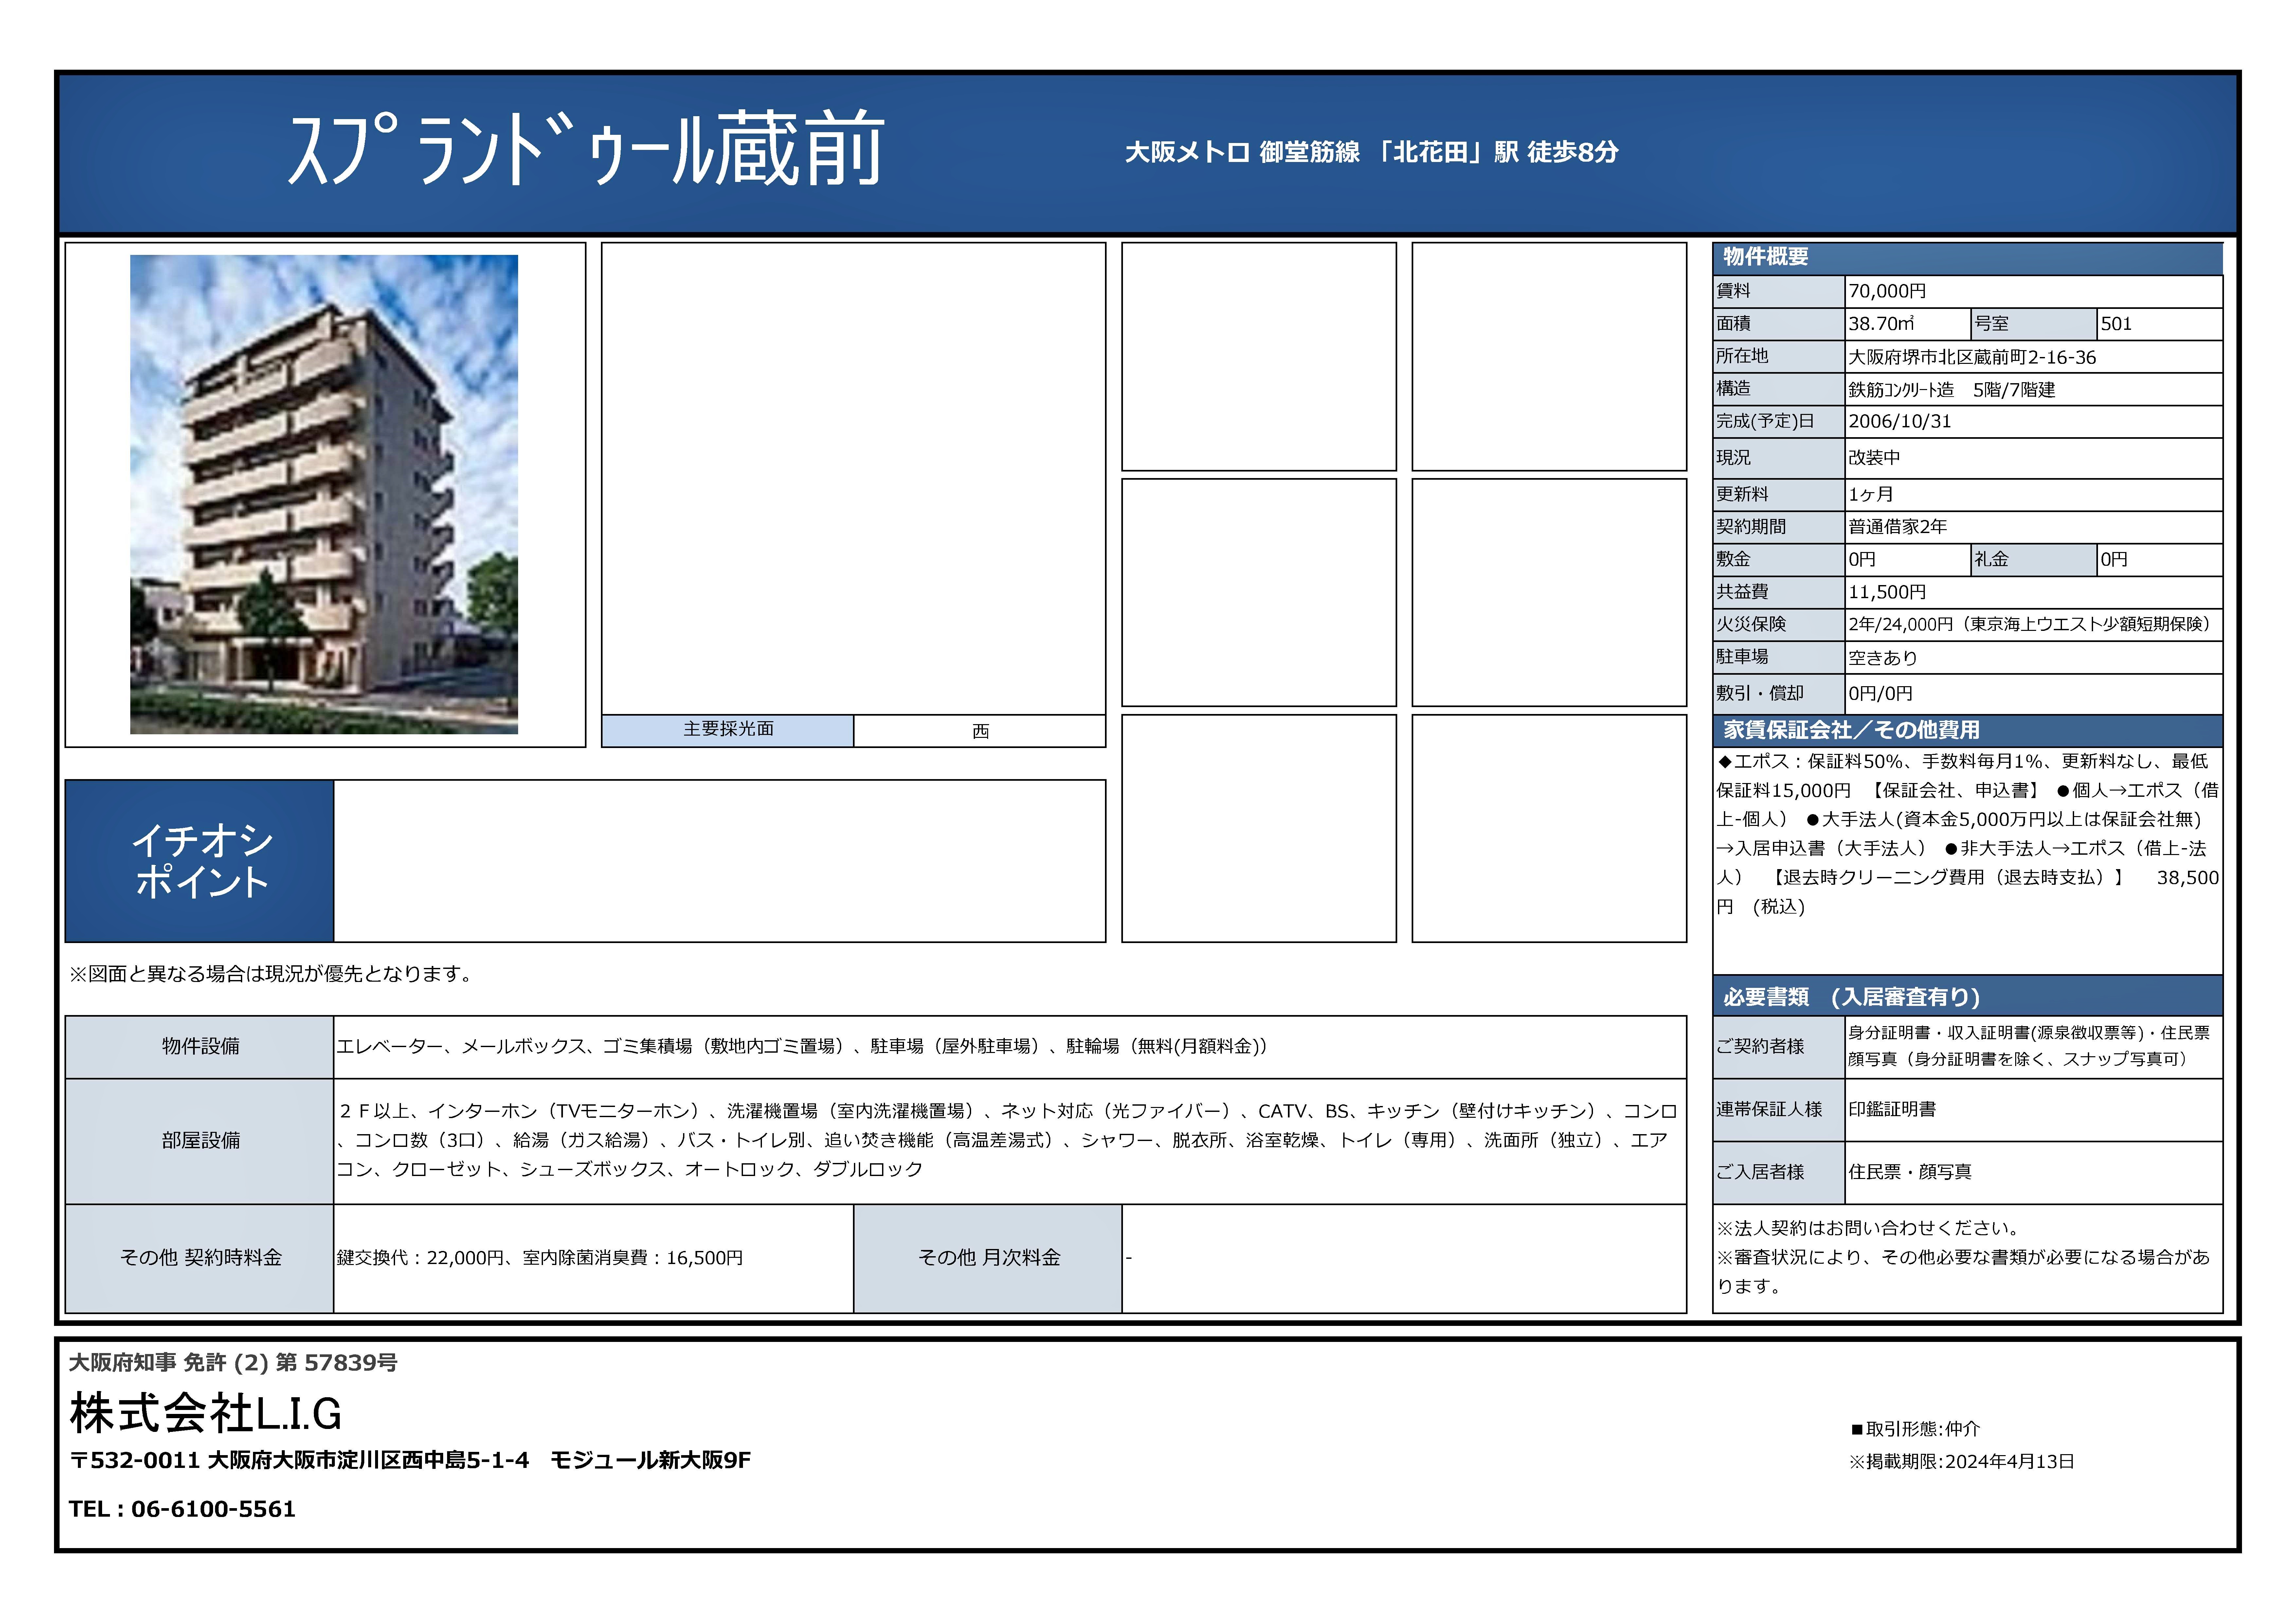Click the room number 501
Image resolution: width=2296 pixels, height=1623 pixels.
[2116, 324]
